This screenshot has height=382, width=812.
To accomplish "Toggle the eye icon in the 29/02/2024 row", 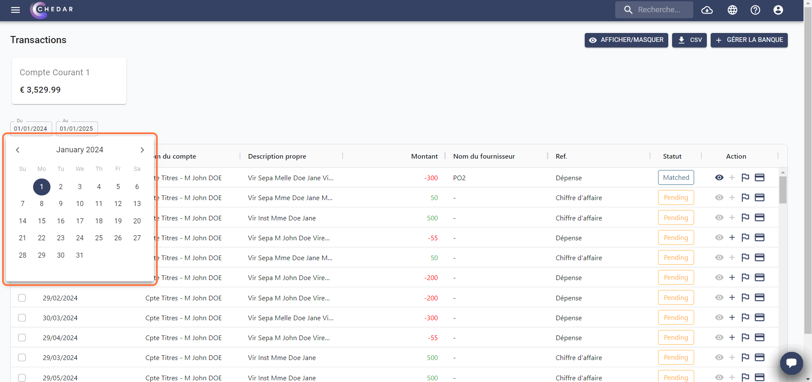I will tap(719, 298).
